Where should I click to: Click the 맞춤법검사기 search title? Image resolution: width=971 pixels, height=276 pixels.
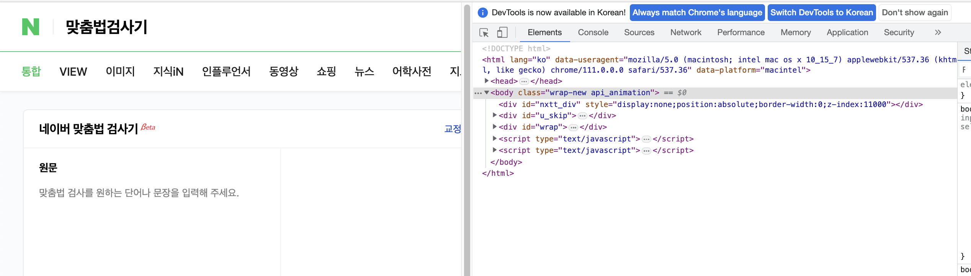click(x=106, y=27)
